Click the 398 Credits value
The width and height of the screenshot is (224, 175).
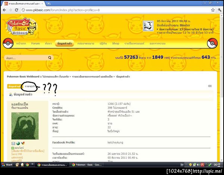pos(117,108)
